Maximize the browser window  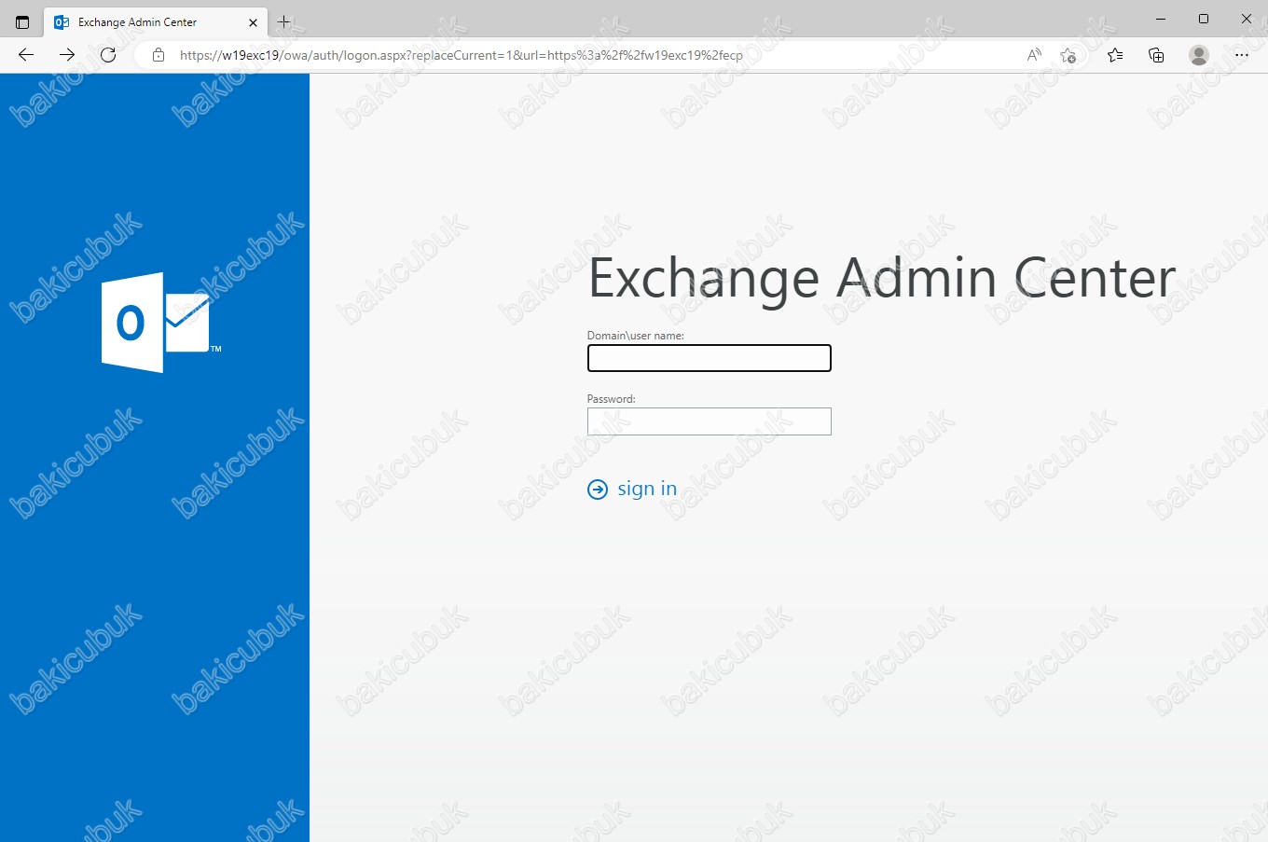1204,19
